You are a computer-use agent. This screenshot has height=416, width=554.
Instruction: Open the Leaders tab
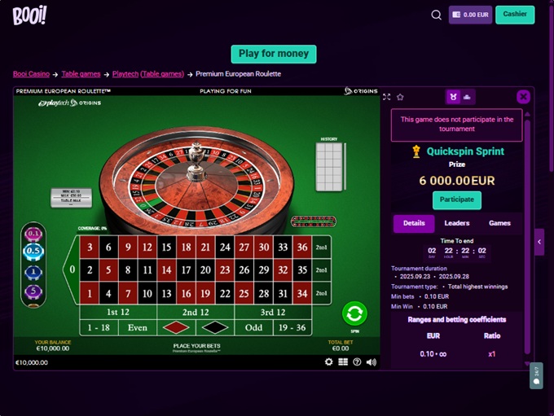[x=457, y=223]
